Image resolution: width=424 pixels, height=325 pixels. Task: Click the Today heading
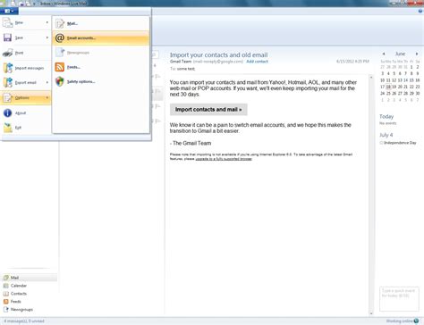[386, 116]
